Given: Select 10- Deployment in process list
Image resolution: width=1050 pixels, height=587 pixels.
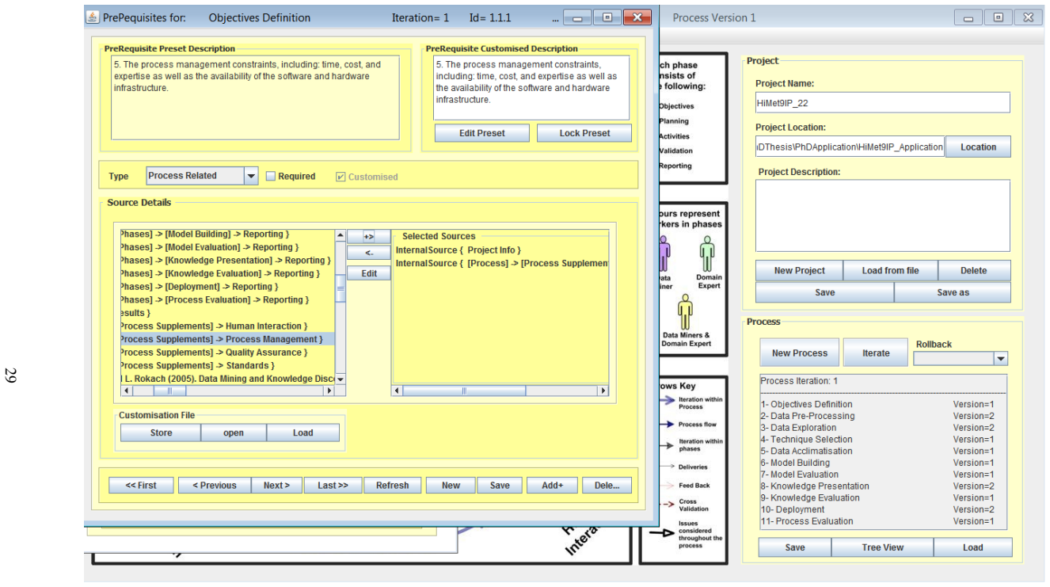Looking at the screenshot, I should point(884,509).
